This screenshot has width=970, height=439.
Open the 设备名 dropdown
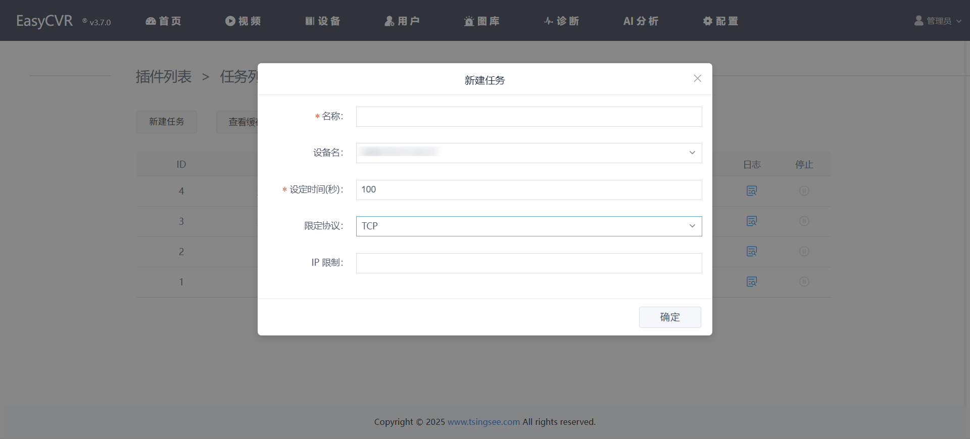529,153
